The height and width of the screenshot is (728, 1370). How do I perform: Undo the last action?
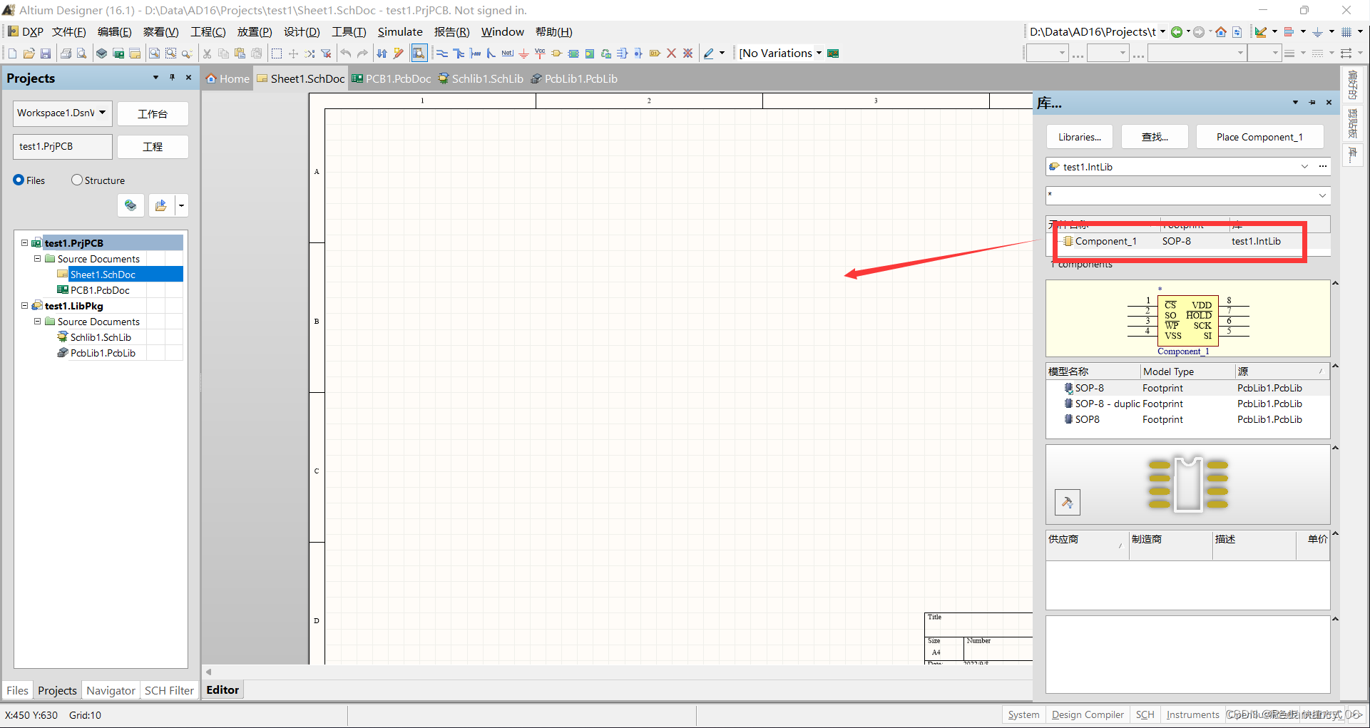tap(346, 53)
